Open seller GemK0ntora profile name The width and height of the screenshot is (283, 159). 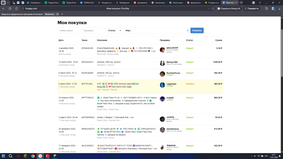coord(173,129)
